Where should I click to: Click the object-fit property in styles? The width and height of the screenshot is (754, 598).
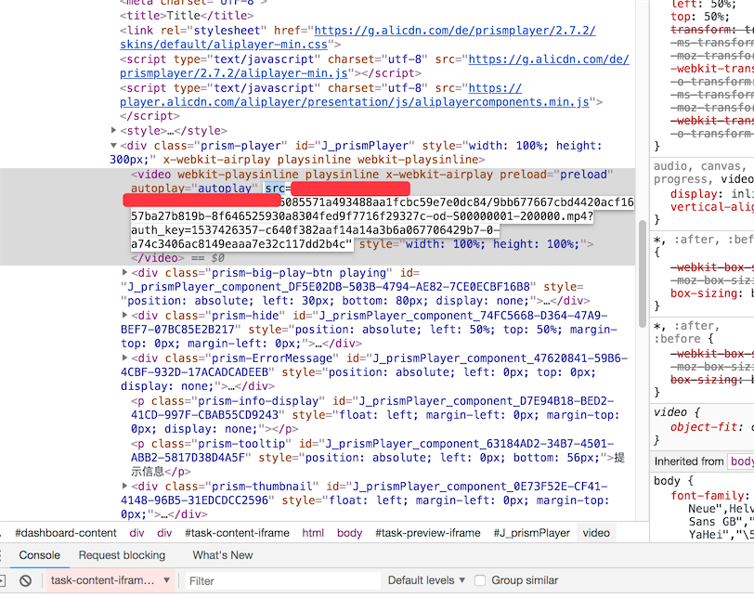[x=703, y=427]
